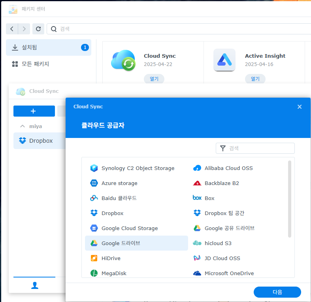Click the Package Center forward arrow
The image size is (311, 302).
[x=24, y=29]
